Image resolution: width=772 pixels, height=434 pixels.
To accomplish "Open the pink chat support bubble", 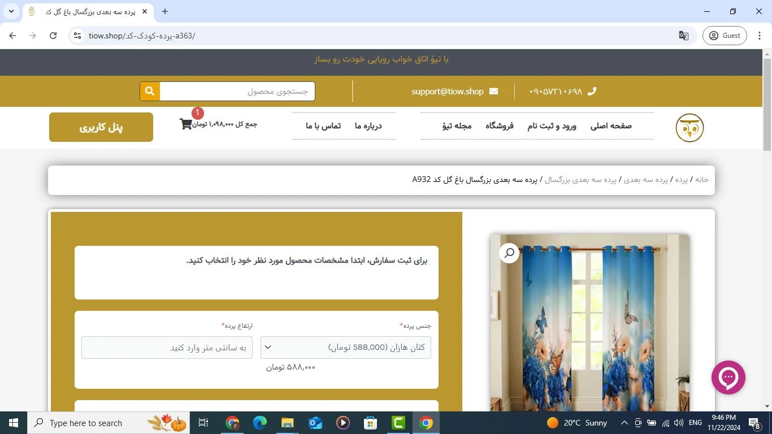I will point(728,377).
